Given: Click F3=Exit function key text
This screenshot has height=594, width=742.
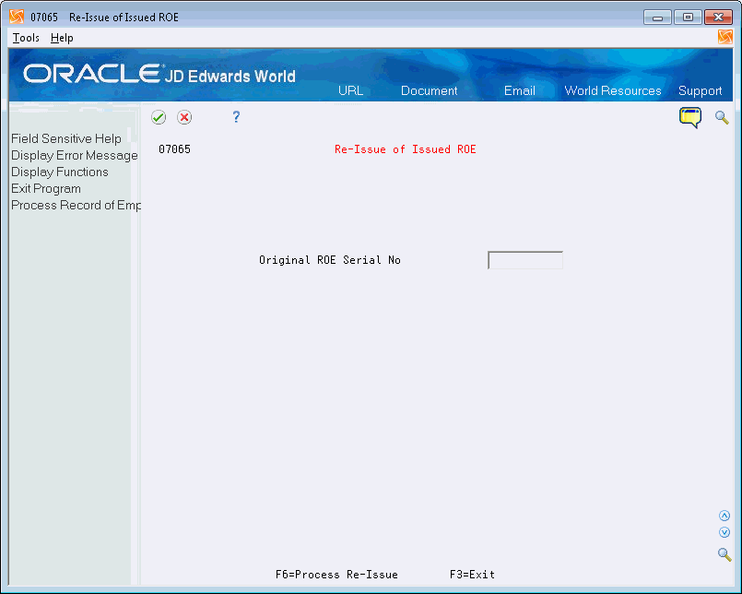Looking at the screenshot, I should coord(472,575).
